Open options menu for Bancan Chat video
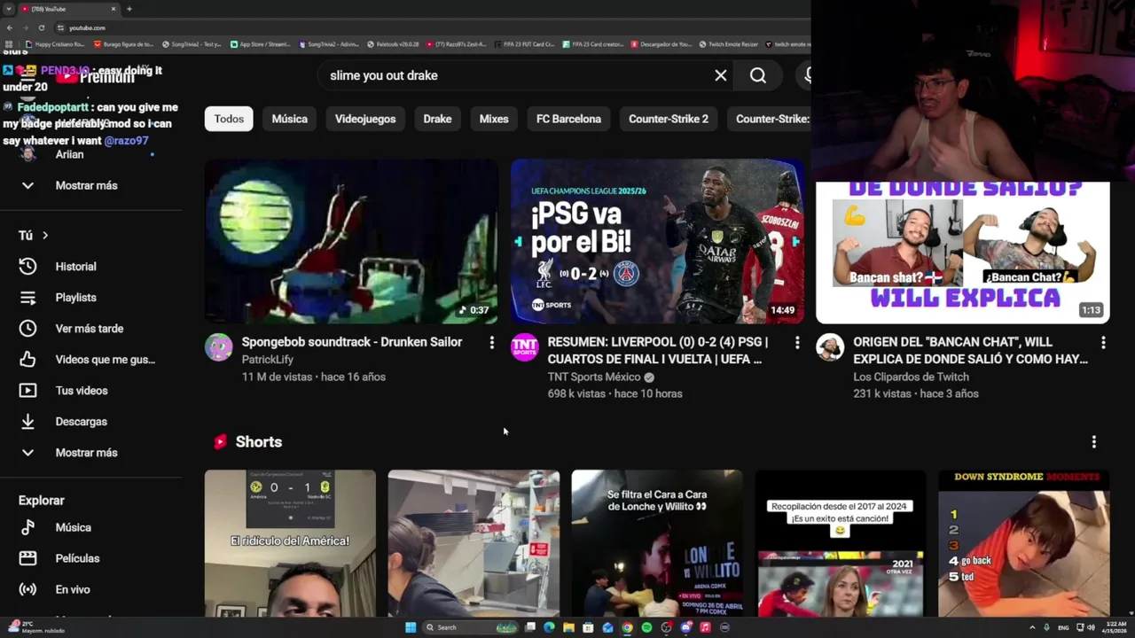The image size is (1135, 638). 1103,342
